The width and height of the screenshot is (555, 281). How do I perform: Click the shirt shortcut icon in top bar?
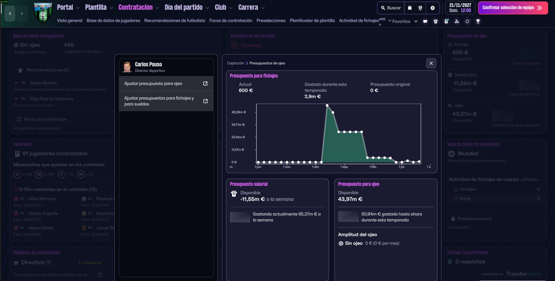click(436, 21)
